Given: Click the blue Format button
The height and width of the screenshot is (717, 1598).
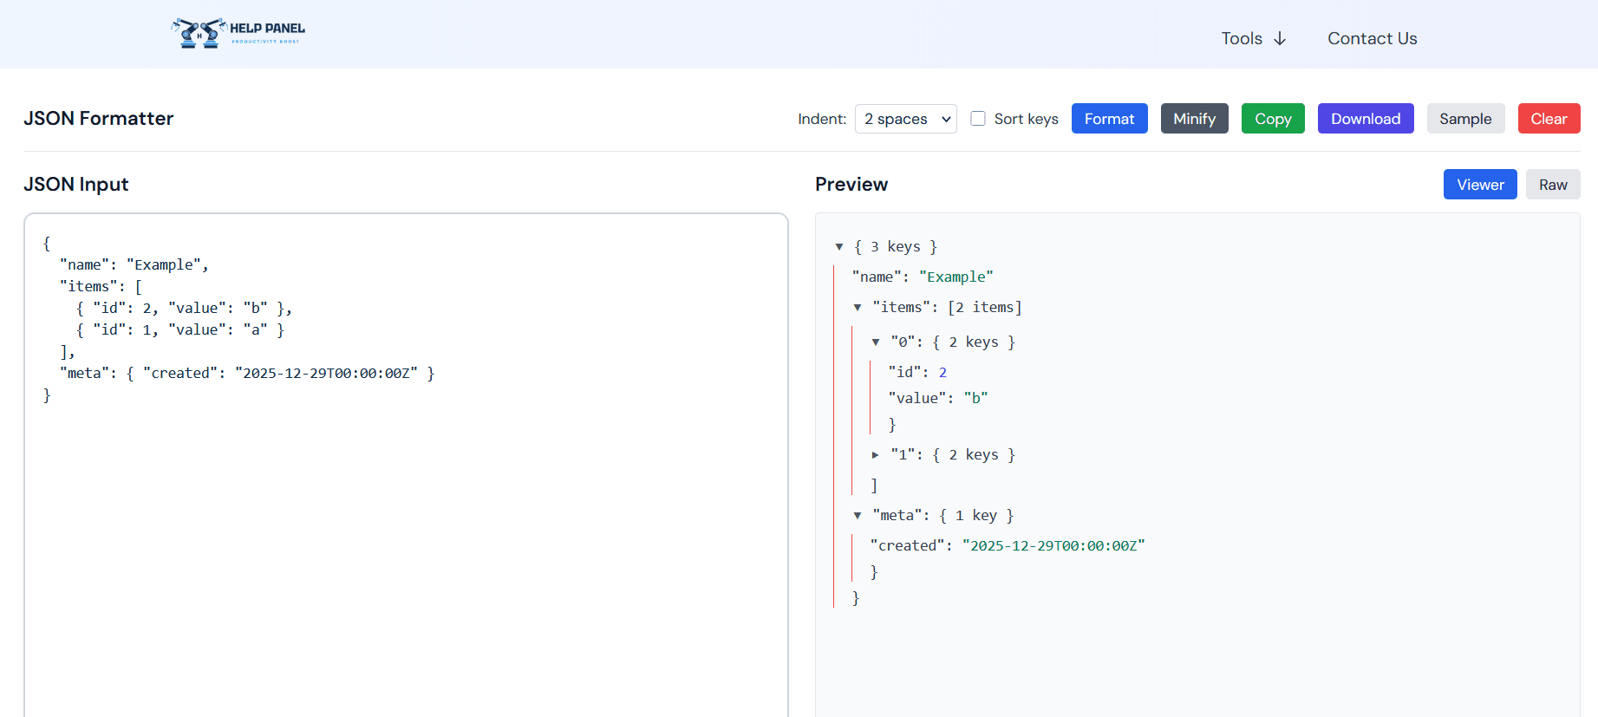Looking at the screenshot, I should (1109, 119).
